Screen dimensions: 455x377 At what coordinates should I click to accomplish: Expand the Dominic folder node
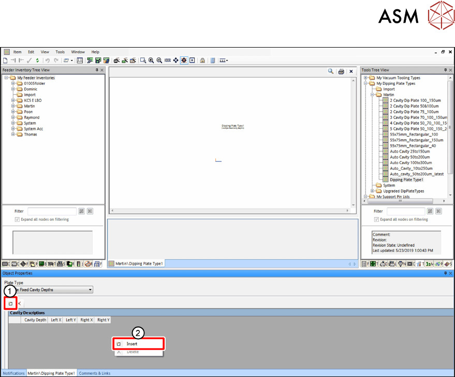click(x=13, y=89)
